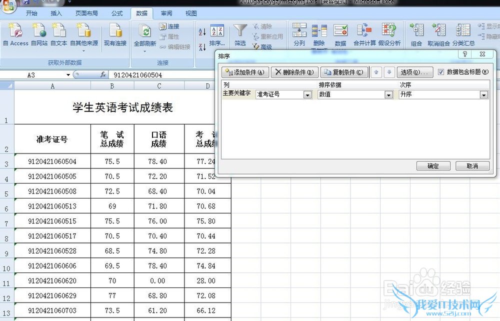Select total score cell 66.12
500x321 pixels.
click(x=207, y=310)
